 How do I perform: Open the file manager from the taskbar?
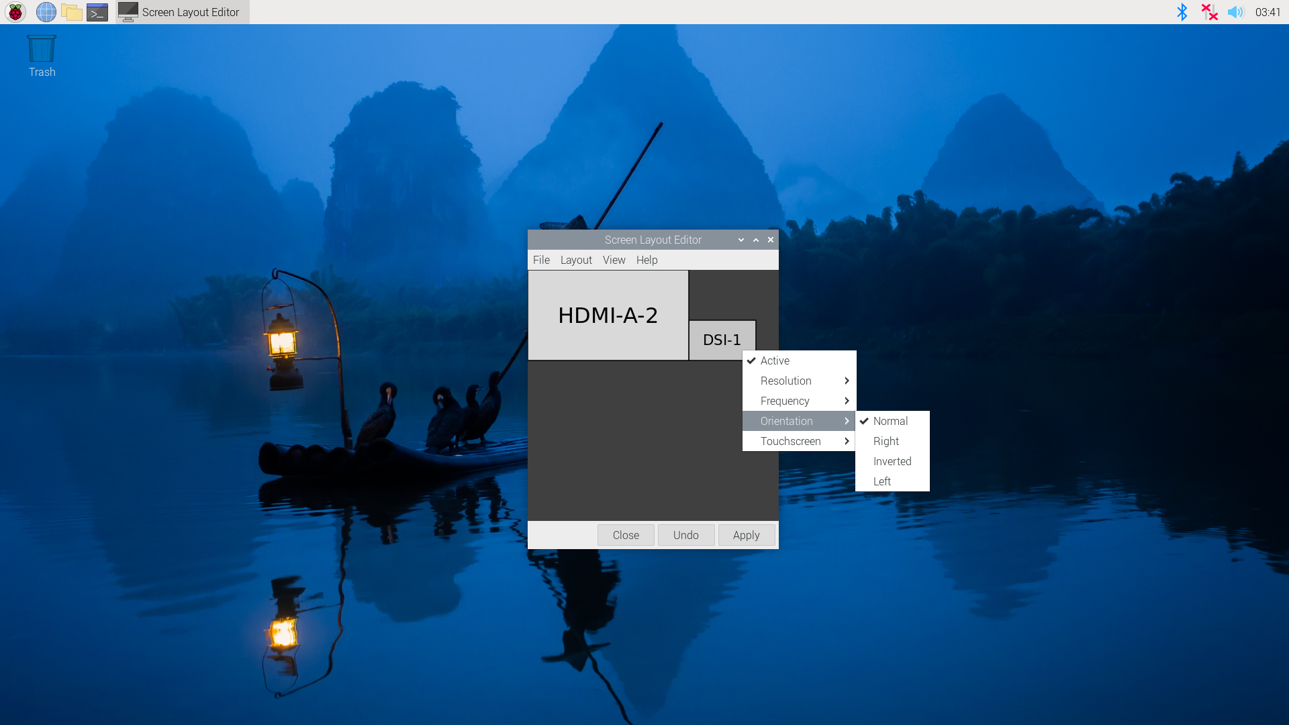72,11
